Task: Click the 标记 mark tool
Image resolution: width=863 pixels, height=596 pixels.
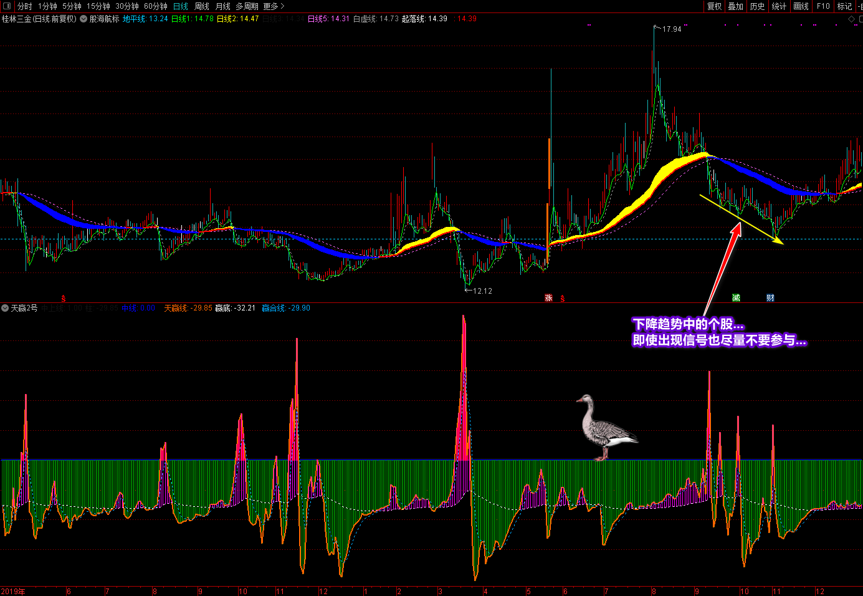Action: tap(844, 6)
